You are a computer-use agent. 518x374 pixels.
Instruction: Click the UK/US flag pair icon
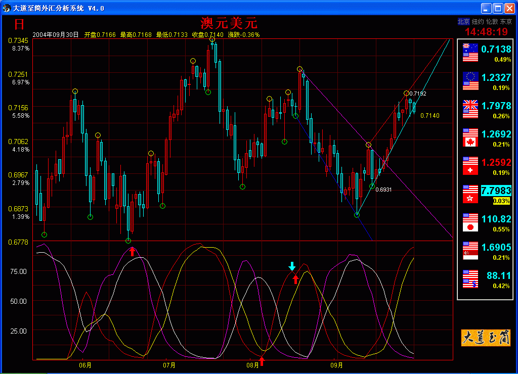tap(470, 109)
